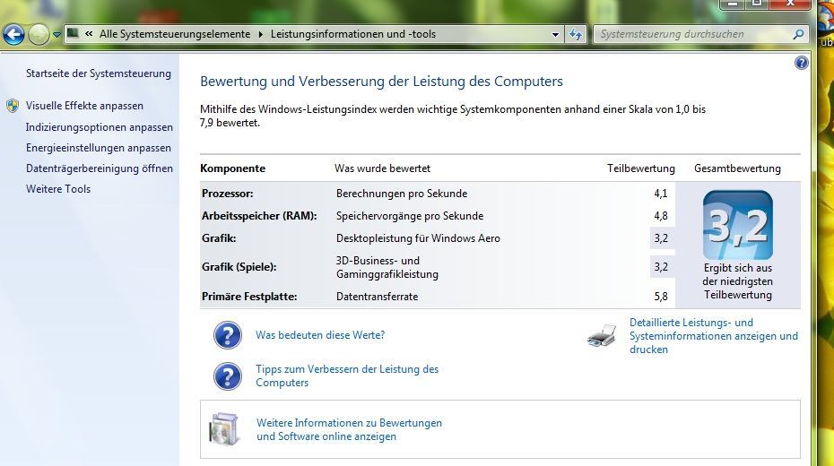
Task: Open Weitere Tools link
Action: pyautogui.click(x=58, y=189)
